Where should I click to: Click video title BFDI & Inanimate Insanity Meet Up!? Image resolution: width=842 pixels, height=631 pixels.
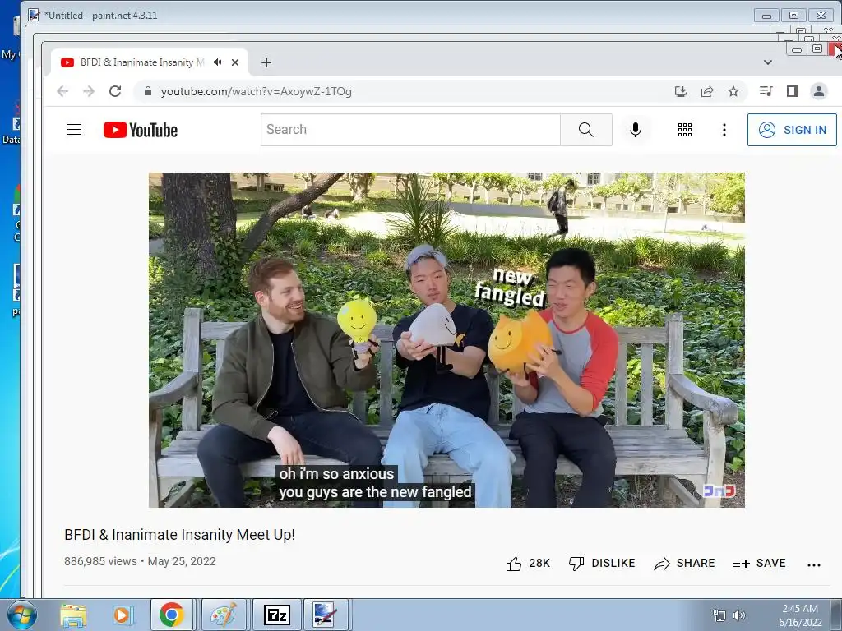point(179,534)
